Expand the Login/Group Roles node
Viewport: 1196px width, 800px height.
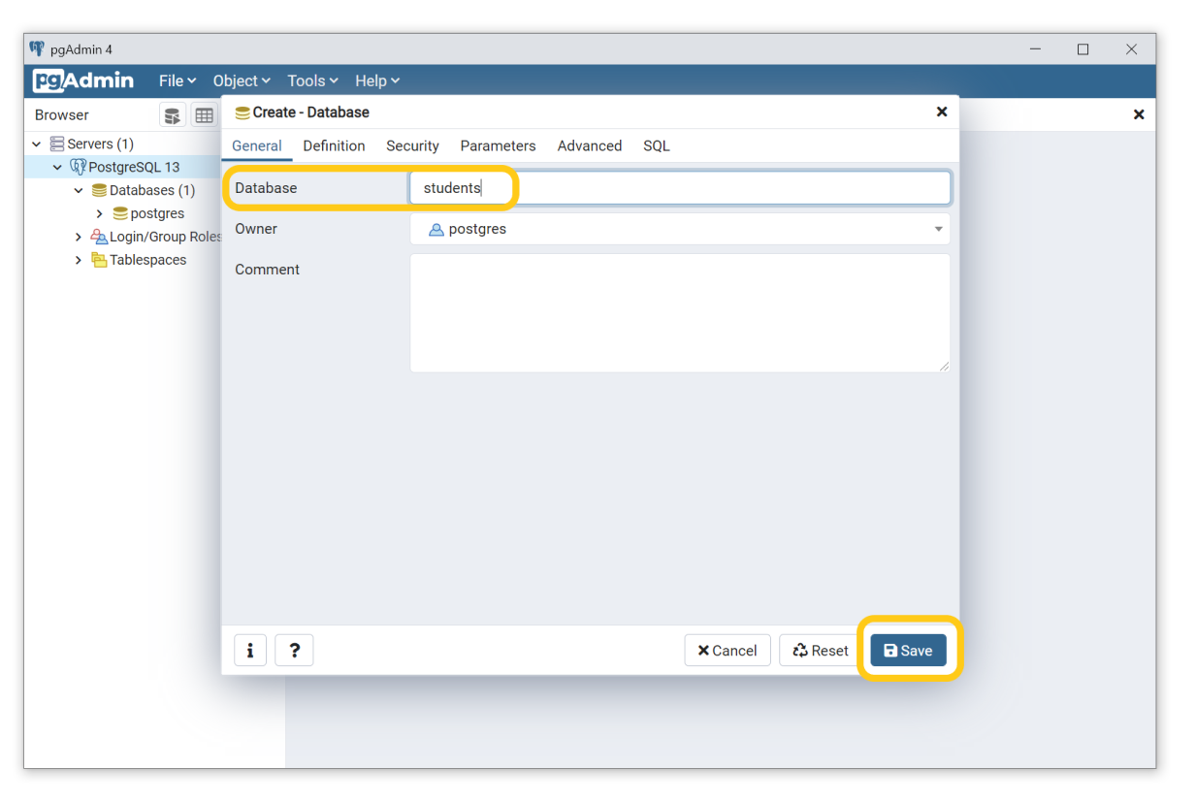click(x=79, y=237)
